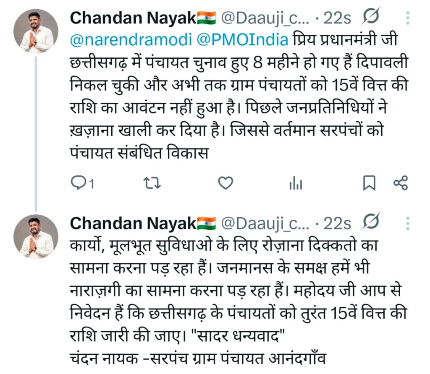Click the 22s timestamp on first tweet
Screen dimensions: 430x374
[337, 18]
